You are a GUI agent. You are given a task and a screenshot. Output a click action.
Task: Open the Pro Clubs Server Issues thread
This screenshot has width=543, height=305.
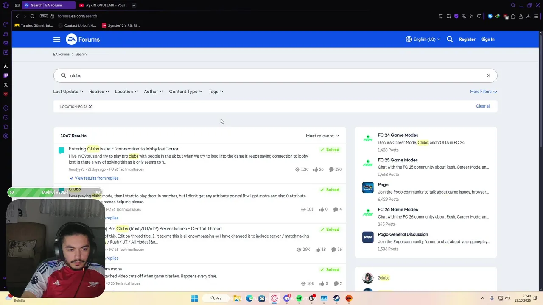[x=163, y=229]
